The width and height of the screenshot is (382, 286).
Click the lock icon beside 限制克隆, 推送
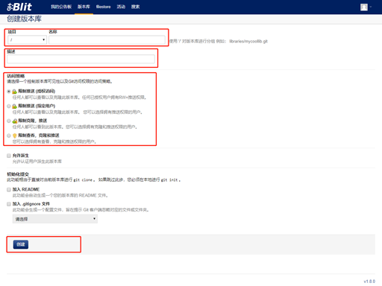pos(15,121)
